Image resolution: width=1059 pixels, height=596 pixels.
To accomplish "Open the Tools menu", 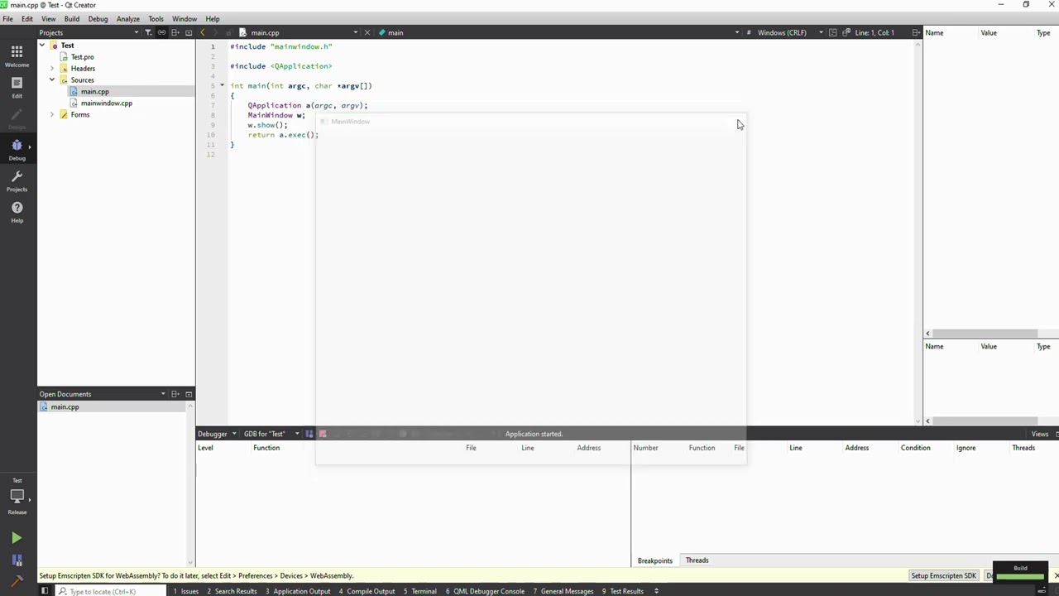I will [156, 18].
